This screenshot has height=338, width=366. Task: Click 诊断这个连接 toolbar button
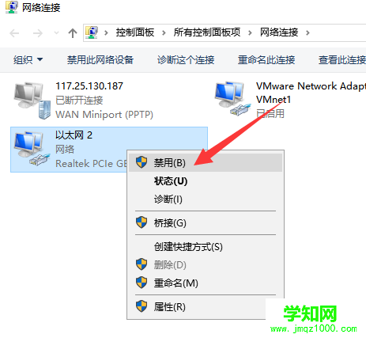186,60
